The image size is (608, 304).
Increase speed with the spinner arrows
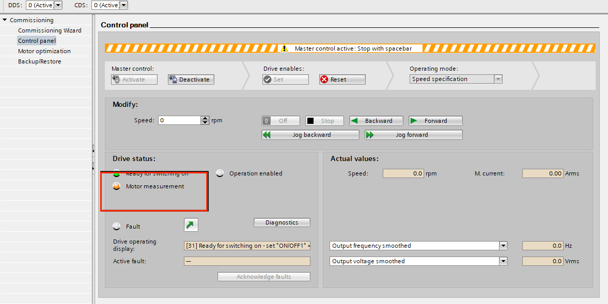pos(205,118)
